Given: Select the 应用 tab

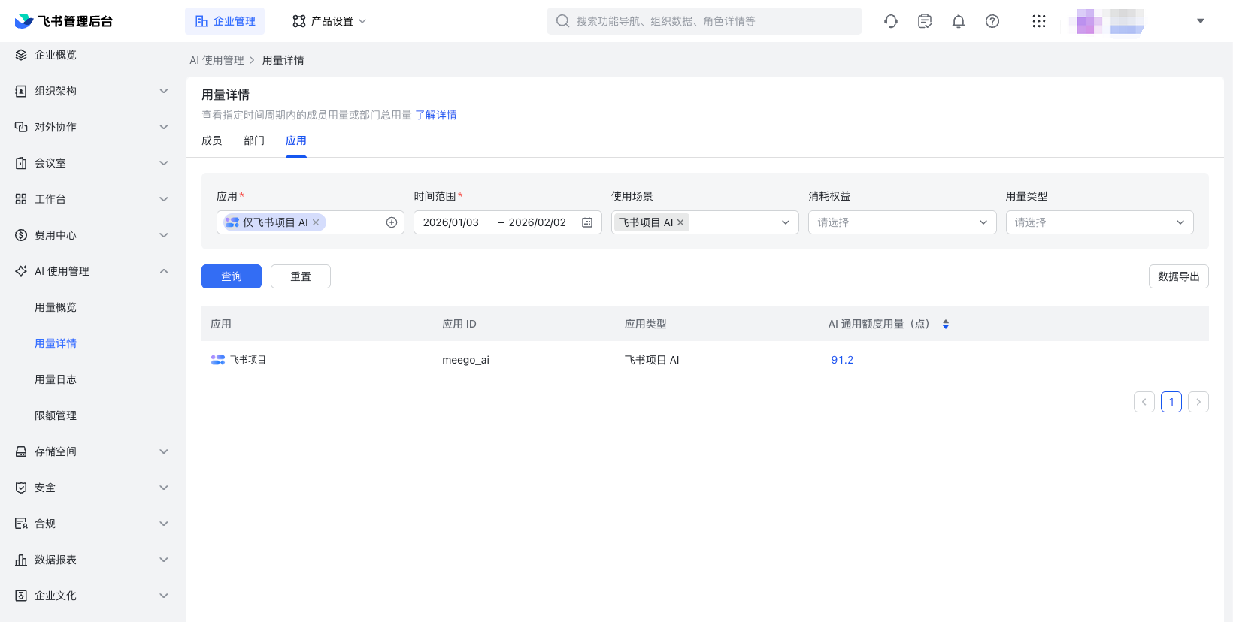Looking at the screenshot, I should (x=296, y=140).
